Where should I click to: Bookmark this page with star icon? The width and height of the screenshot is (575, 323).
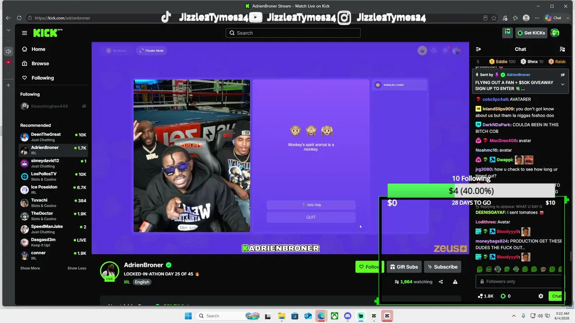[x=494, y=18]
